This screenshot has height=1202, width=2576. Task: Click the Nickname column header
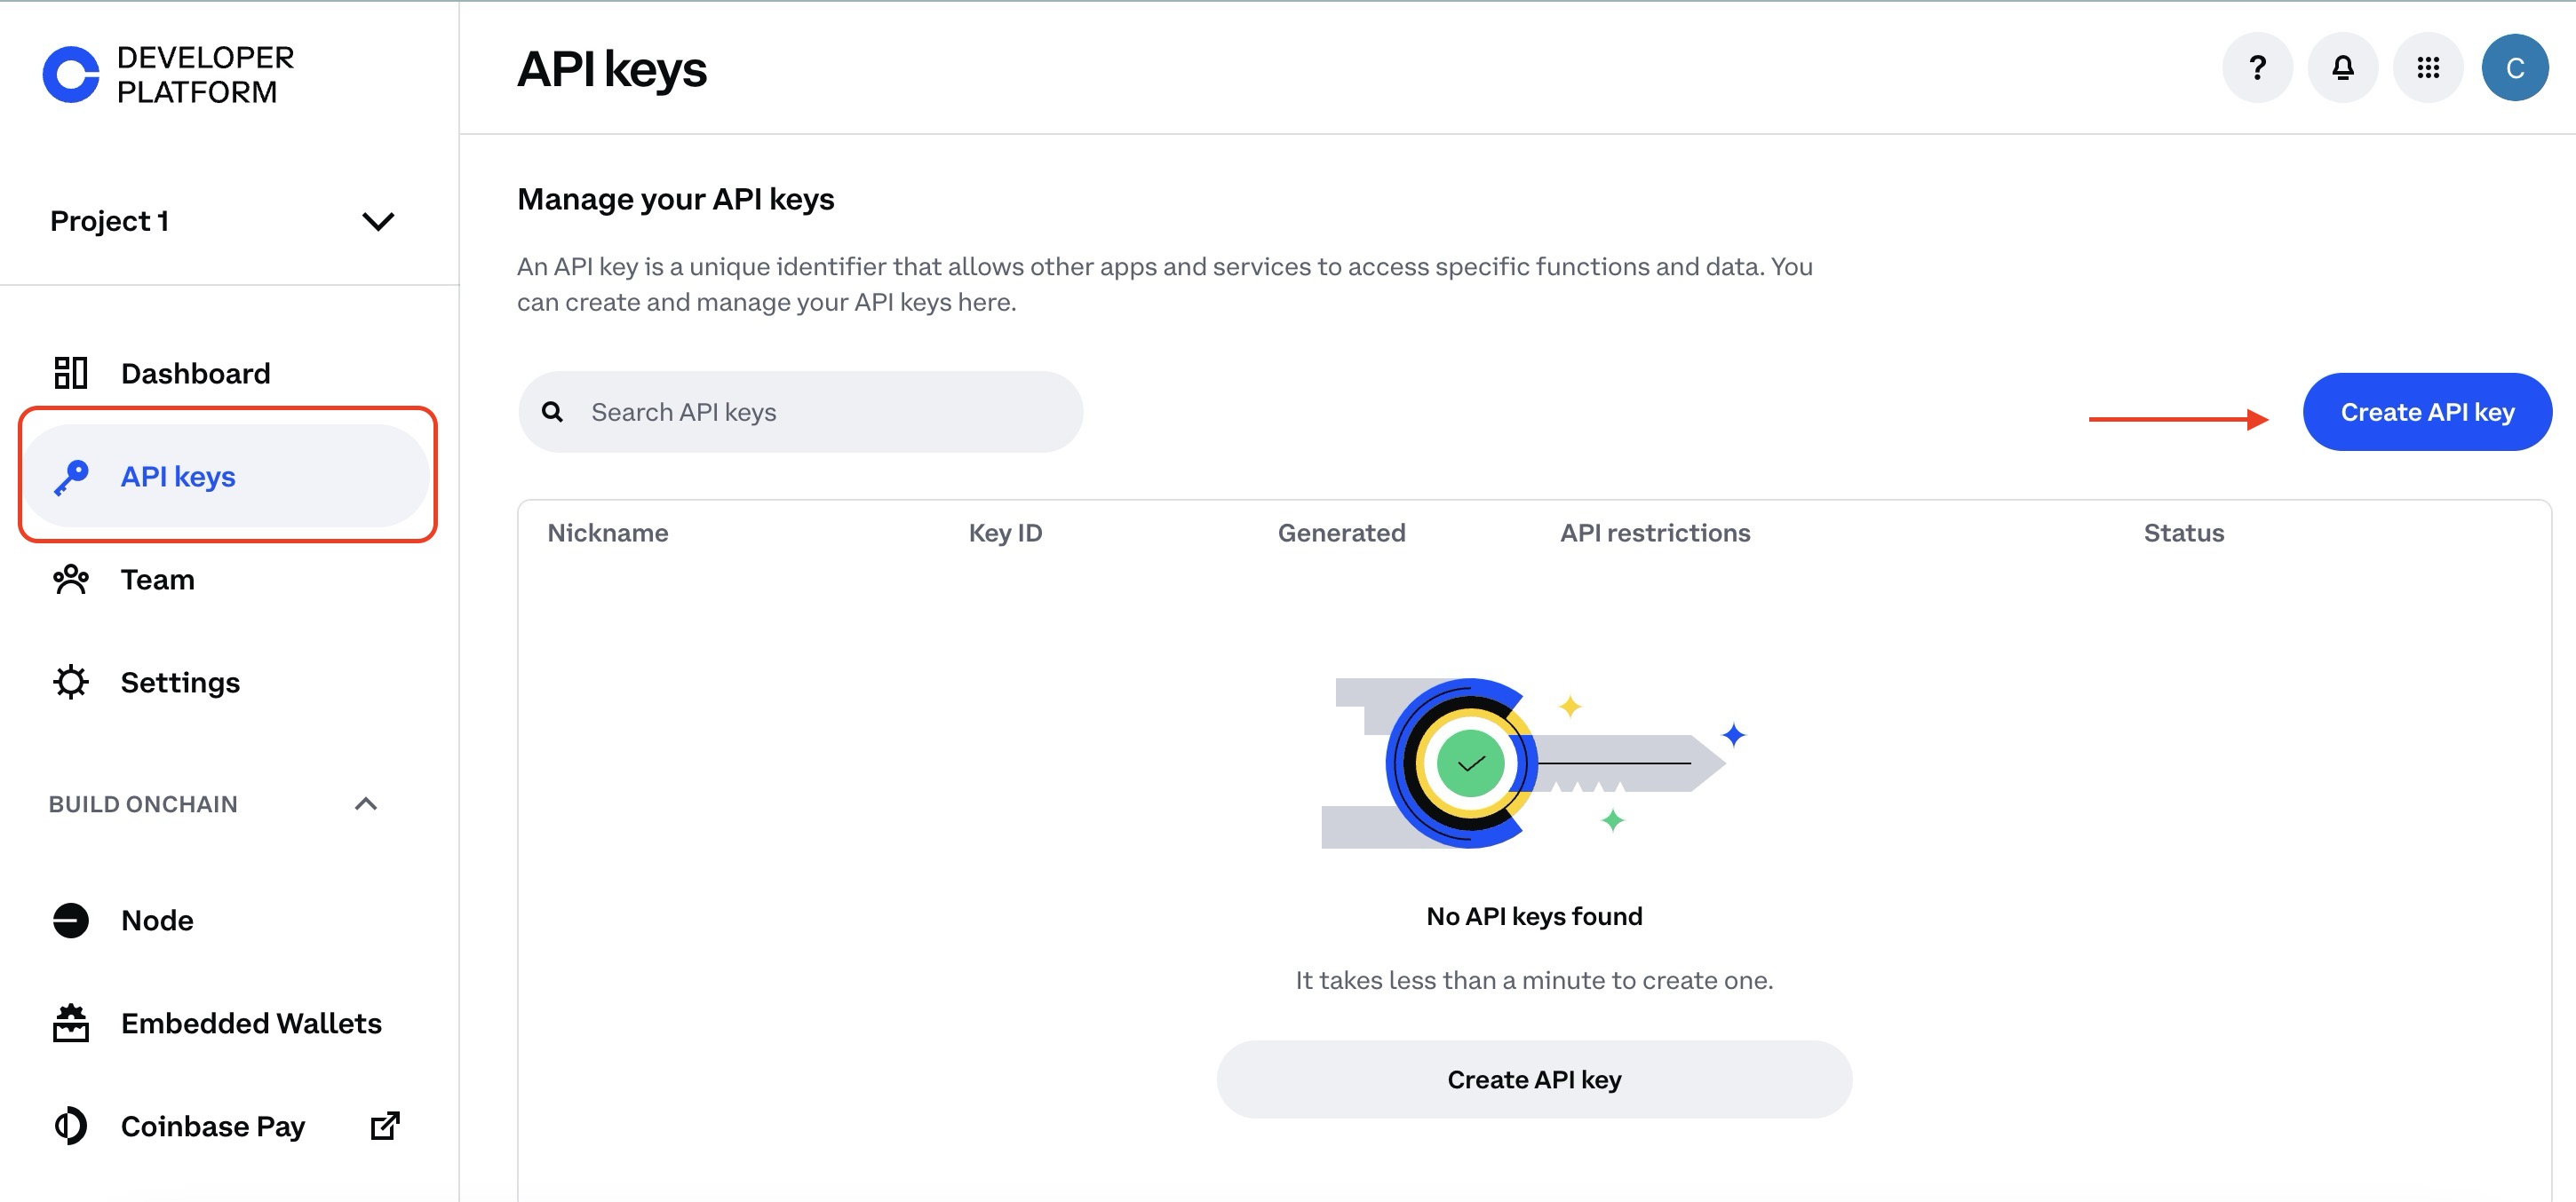tap(608, 533)
